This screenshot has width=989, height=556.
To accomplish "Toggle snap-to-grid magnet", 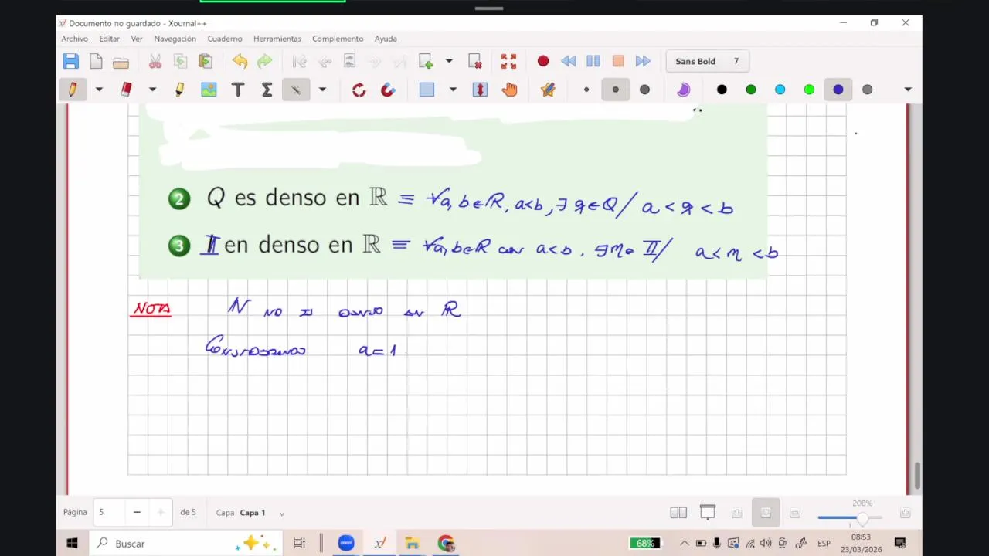I will coord(388,90).
